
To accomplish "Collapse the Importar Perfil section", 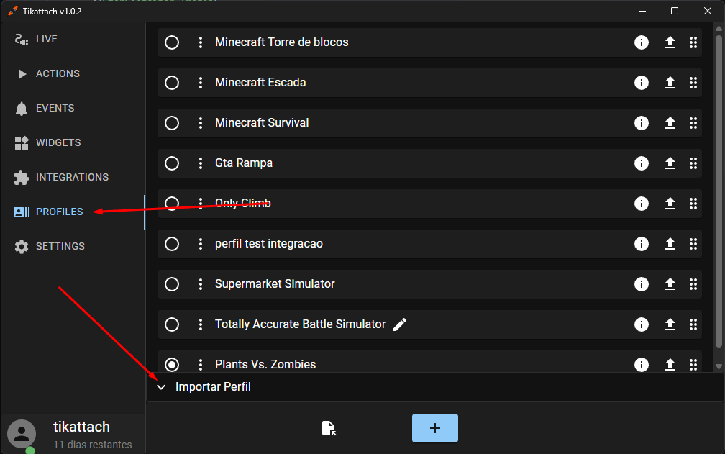I will coord(161,387).
